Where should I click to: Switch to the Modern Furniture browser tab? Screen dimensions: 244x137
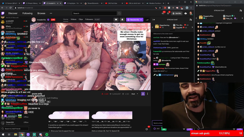point(155,3)
